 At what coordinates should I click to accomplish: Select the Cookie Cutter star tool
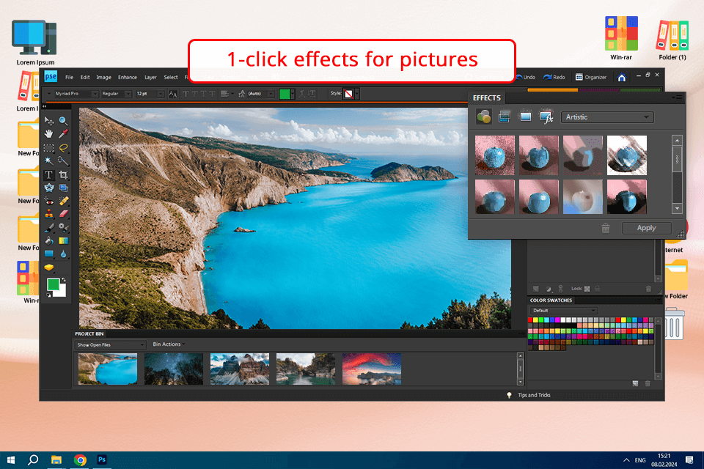(x=49, y=188)
